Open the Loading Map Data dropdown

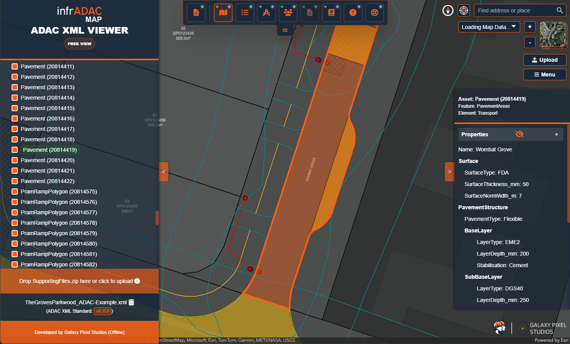tap(489, 27)
